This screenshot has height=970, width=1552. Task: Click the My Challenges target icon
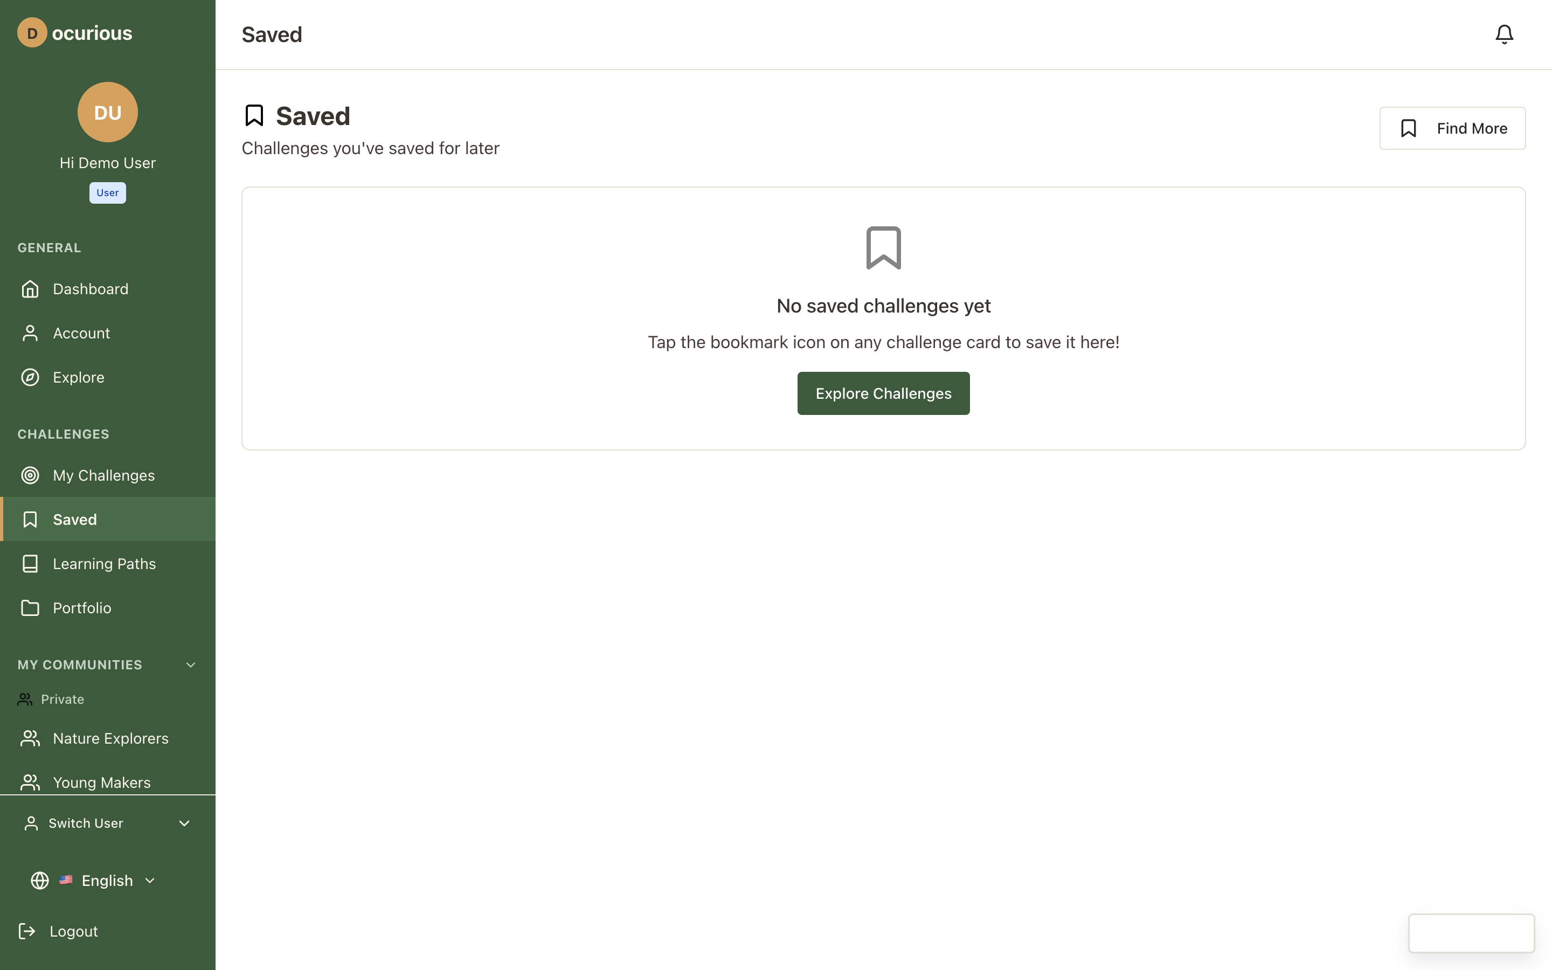point(30,475)
